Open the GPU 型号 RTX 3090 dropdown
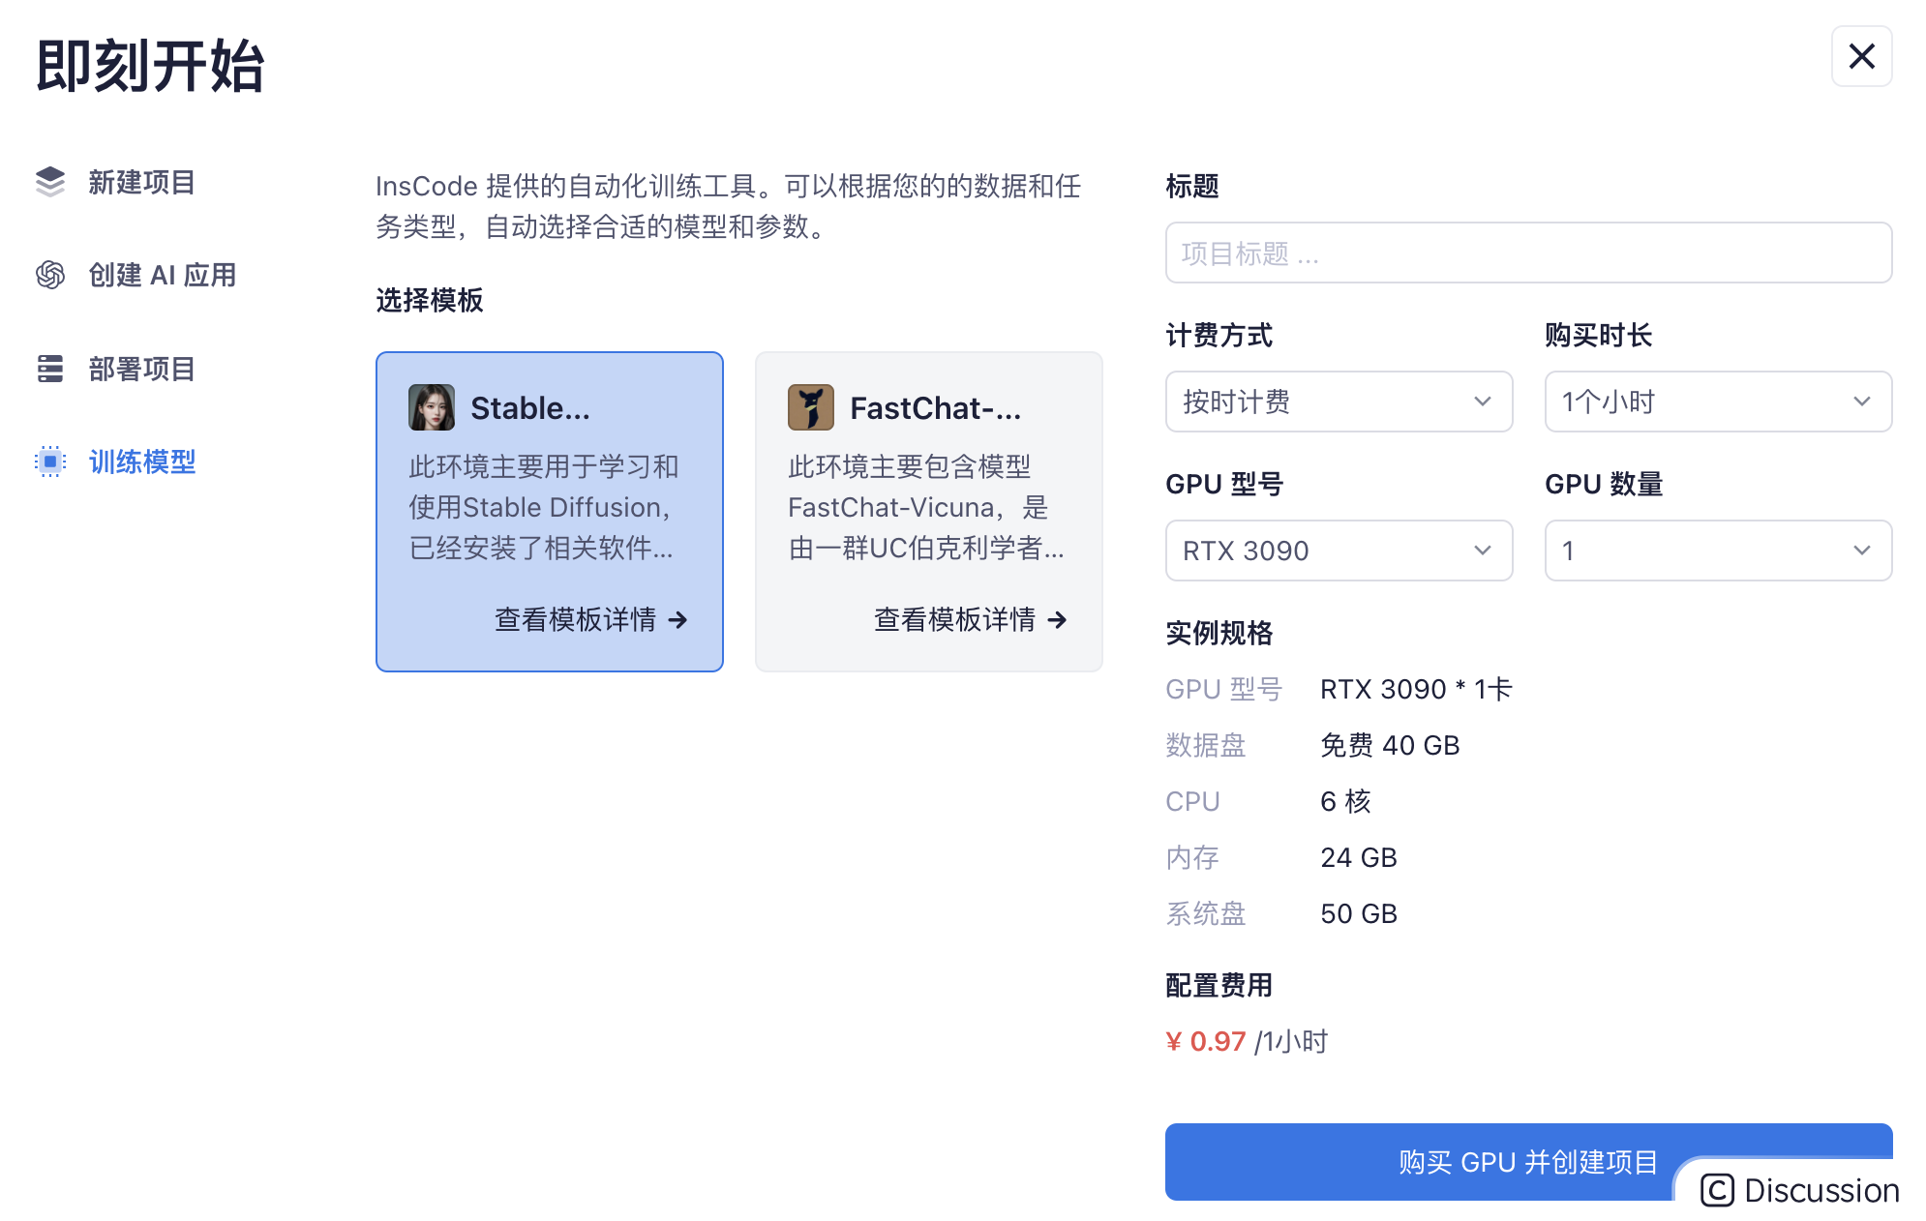The height and width of the screenshot is (1221, 1926). (x=1338, y=551)
